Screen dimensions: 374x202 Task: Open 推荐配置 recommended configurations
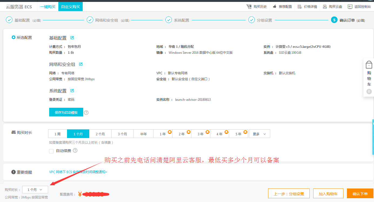pyautogui.click(x=282, y=6)
